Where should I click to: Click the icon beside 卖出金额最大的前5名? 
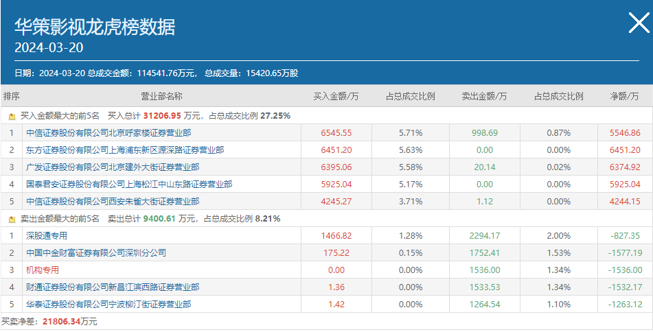tap(12, 219)
